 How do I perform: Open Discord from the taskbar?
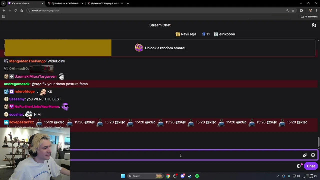click(x=182, y=176)
